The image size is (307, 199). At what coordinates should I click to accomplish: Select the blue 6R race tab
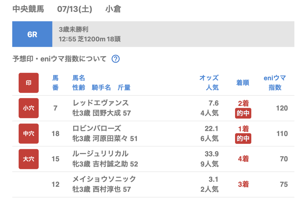[x=32, y=34]
